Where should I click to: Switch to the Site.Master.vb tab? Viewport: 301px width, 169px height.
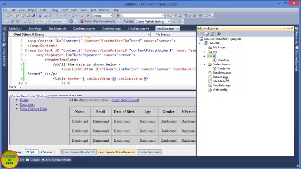[x=57, y=29]
